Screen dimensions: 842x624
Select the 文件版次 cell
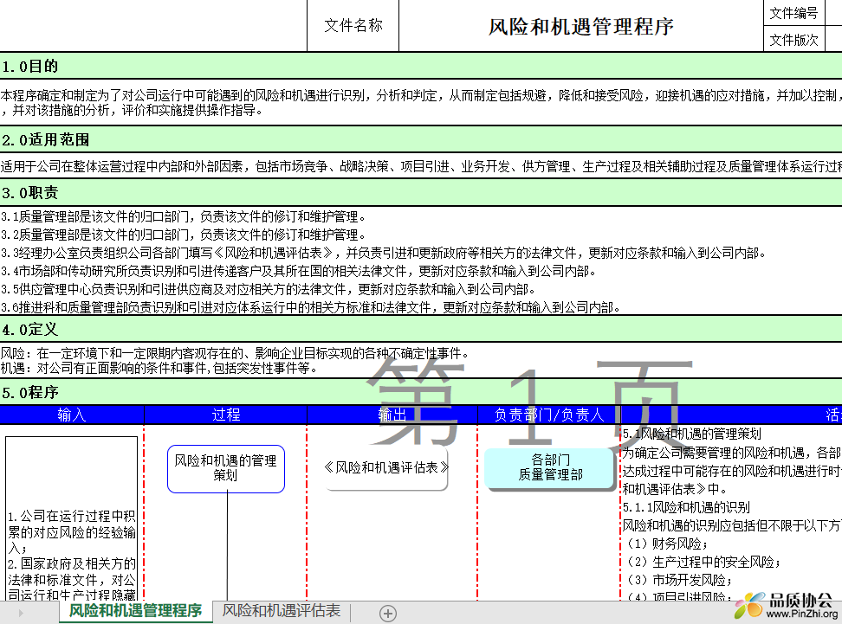793,39
